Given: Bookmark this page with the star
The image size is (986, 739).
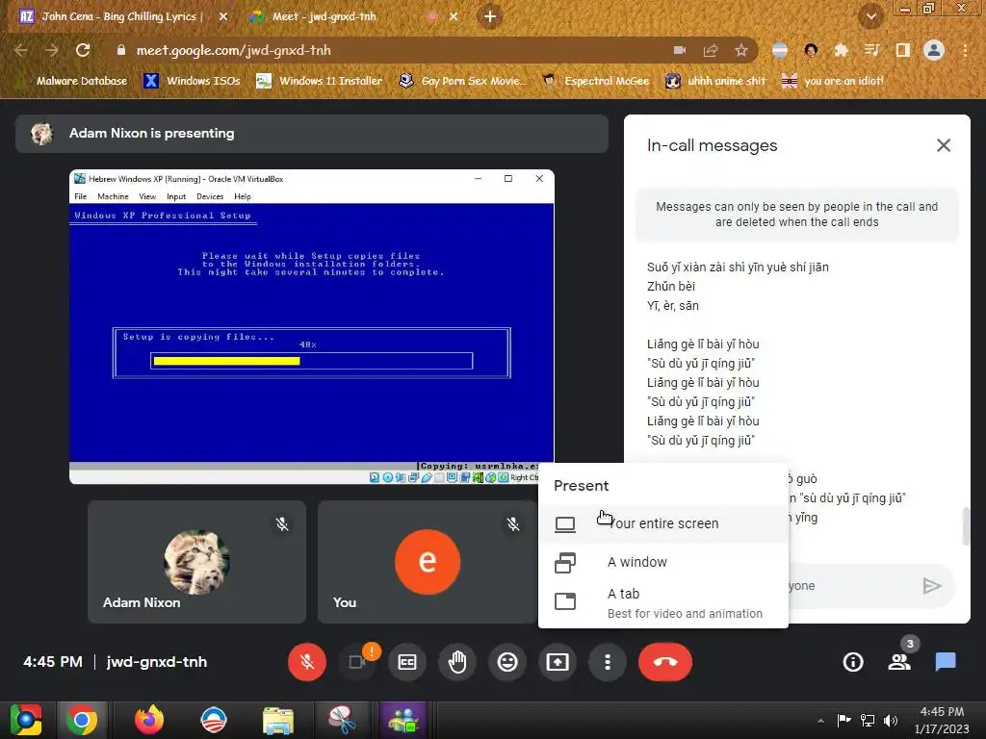Looking at the screenshot, I should (x=741, y=50).
